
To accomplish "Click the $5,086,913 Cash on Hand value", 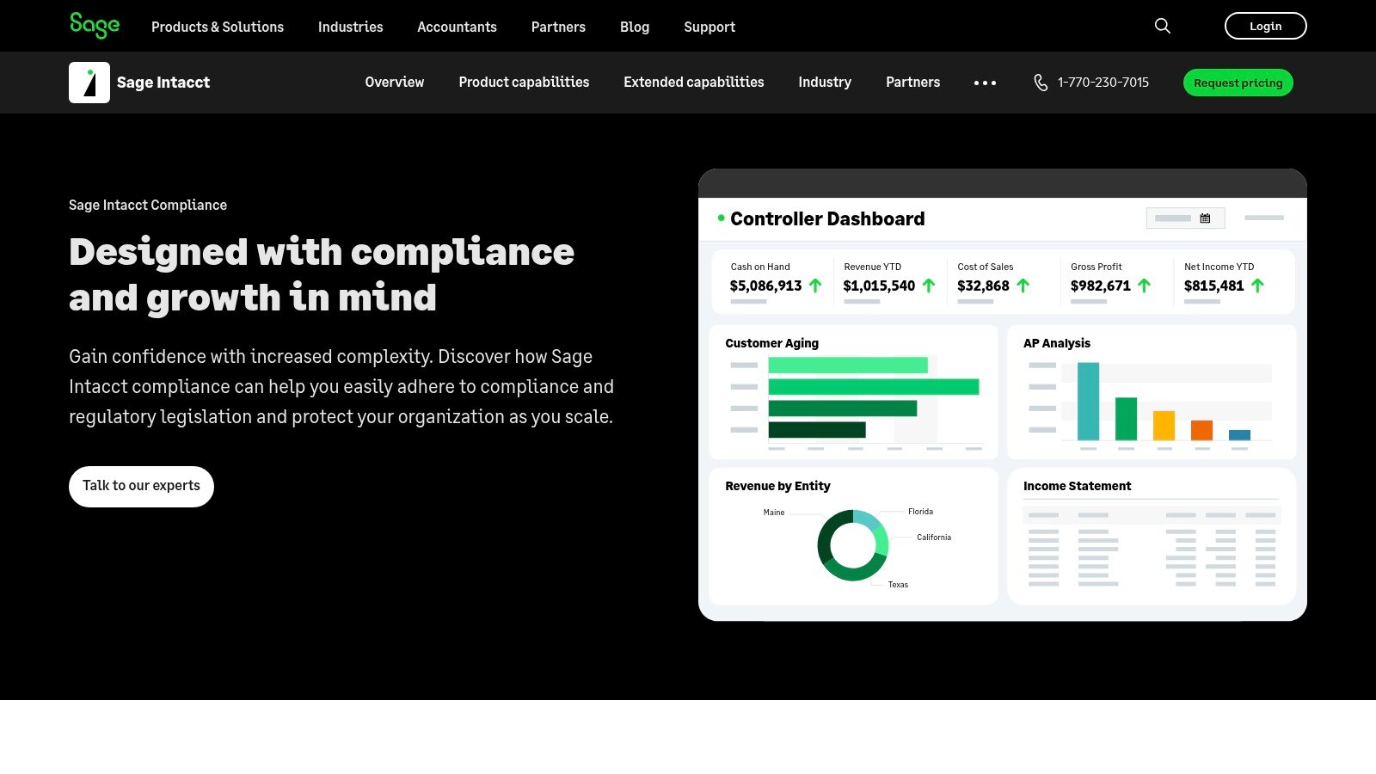I will click(765, 286).
